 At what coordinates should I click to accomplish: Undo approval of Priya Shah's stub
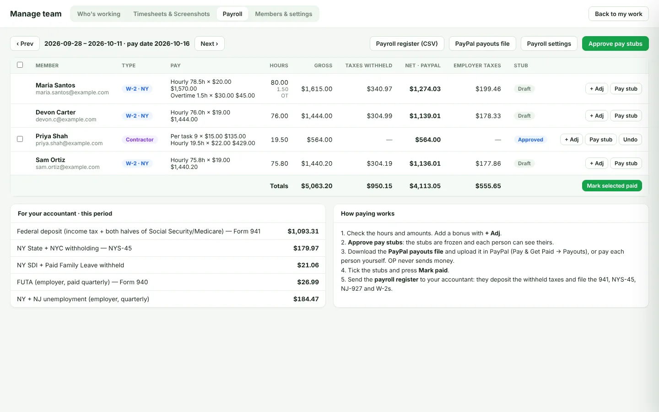point(630,140)
